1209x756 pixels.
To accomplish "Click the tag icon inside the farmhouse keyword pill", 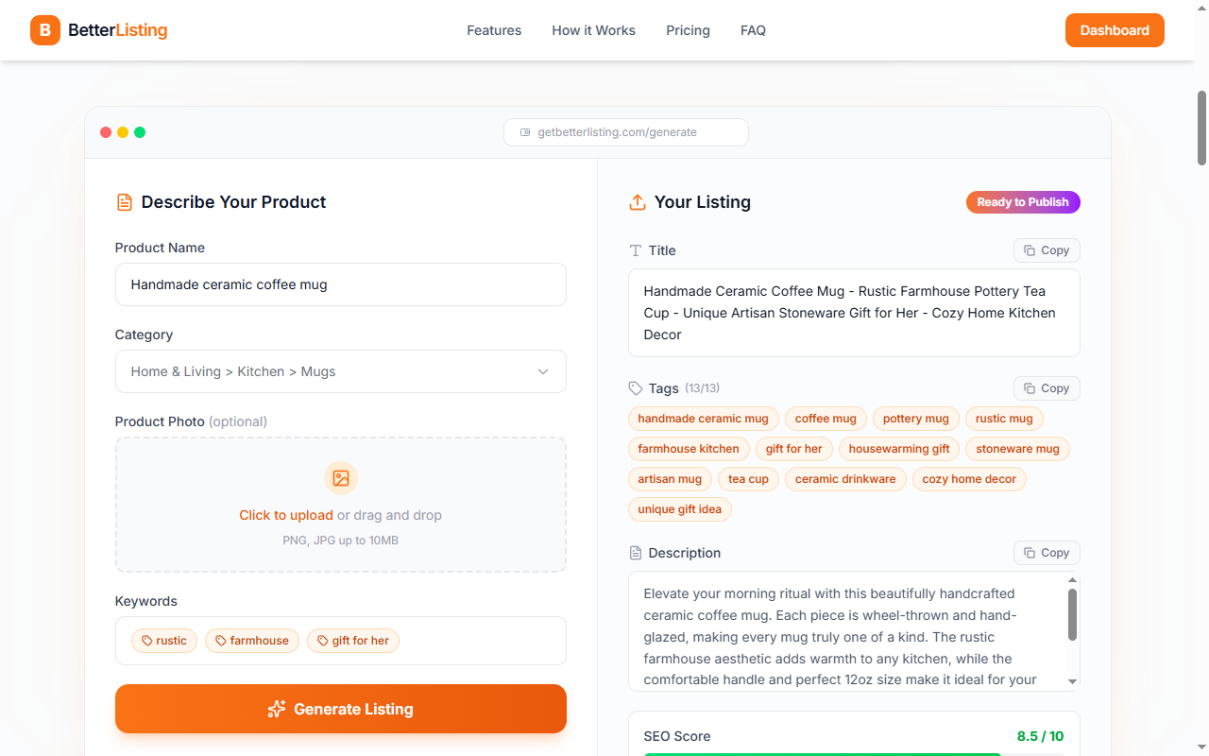I will (x=218, y=641).
